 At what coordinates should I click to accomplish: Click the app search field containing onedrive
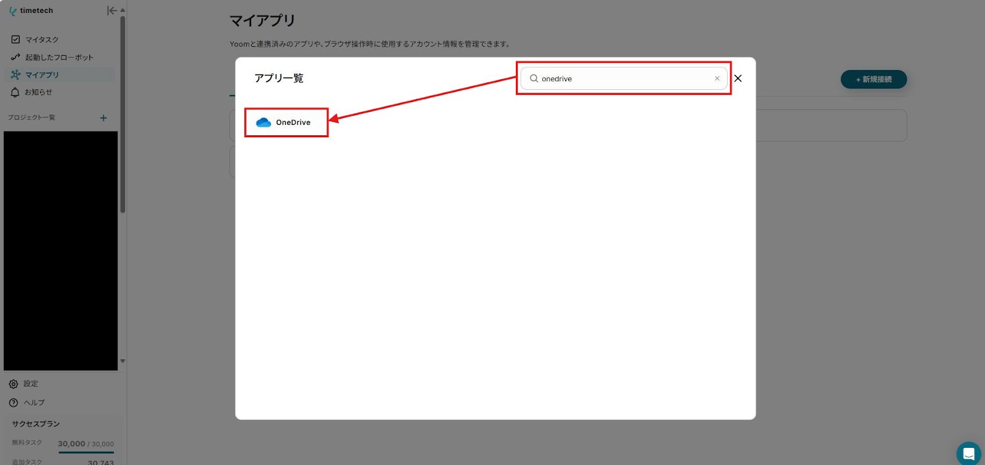pos(624,79)
